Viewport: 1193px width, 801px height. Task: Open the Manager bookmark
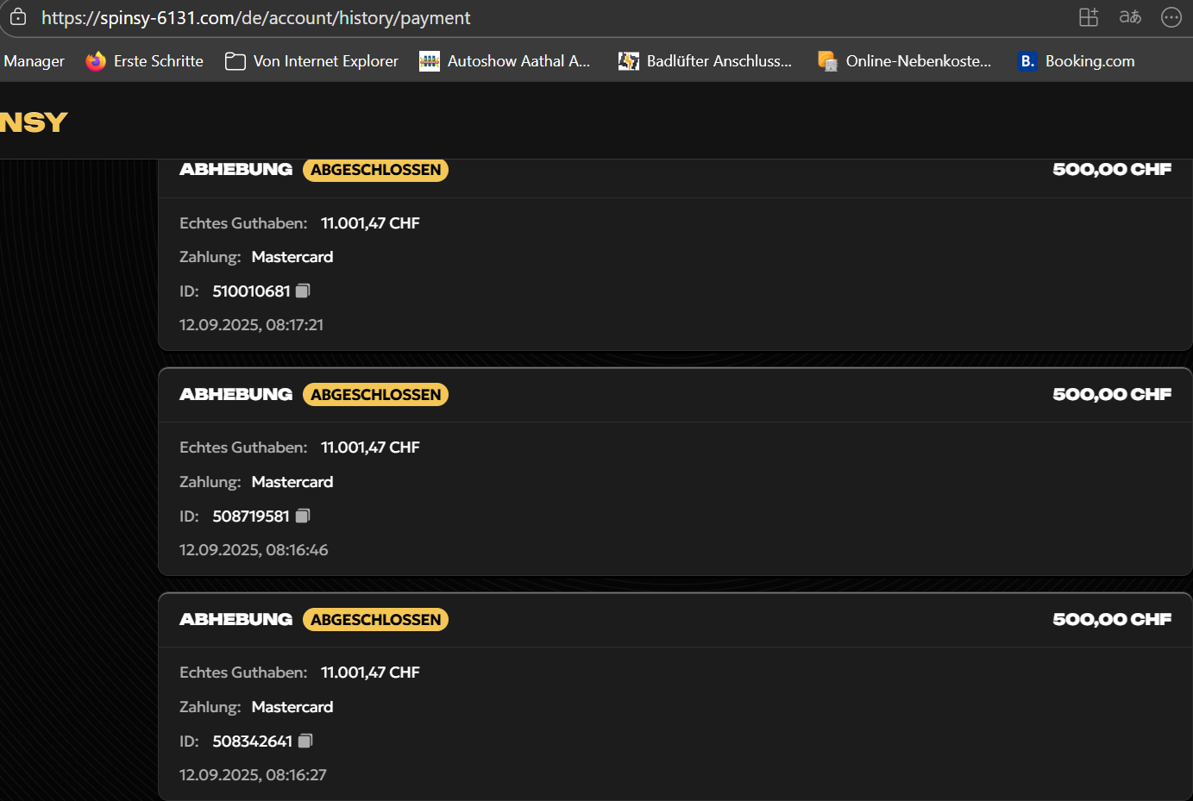(x=34, y=61)
